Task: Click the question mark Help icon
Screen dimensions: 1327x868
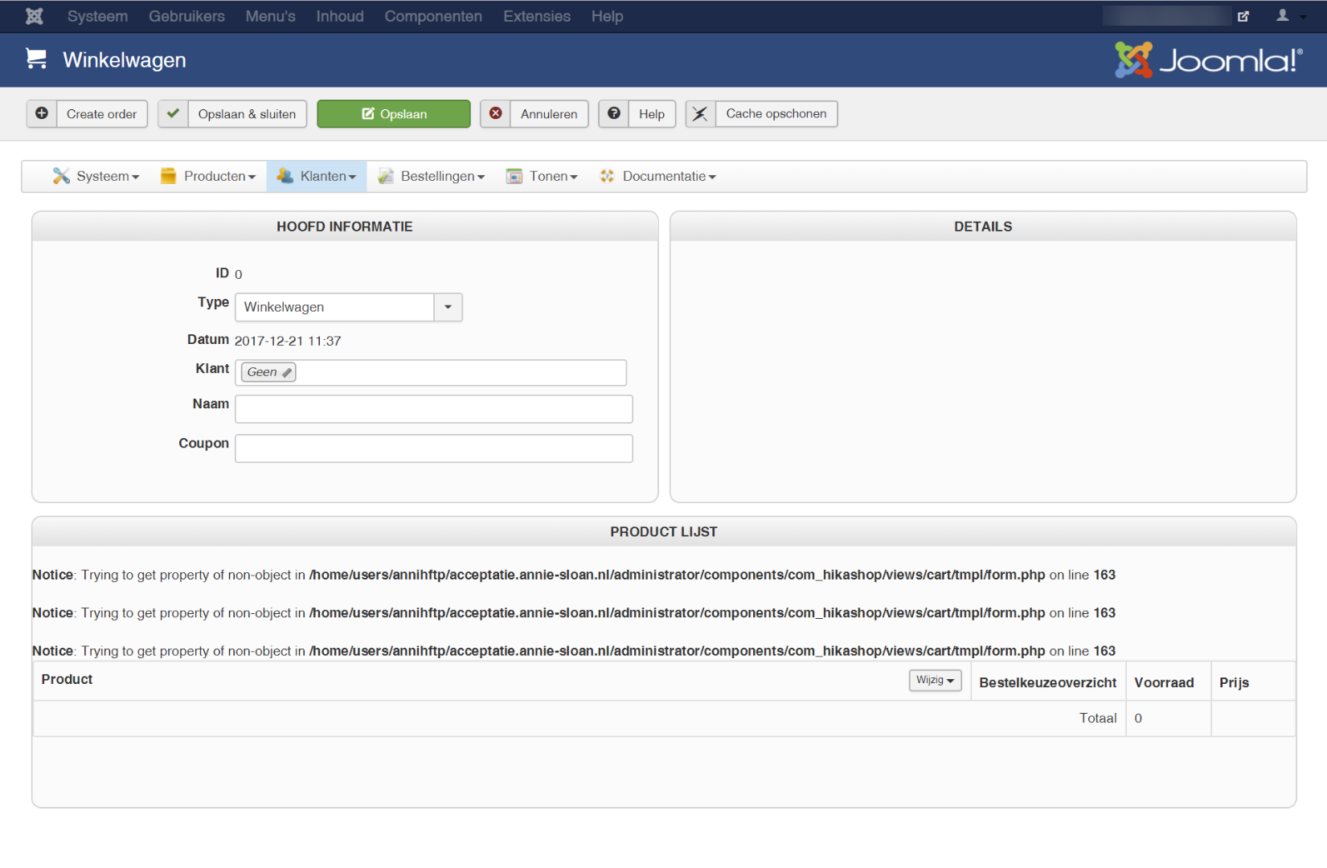Action: pos(614,113)
